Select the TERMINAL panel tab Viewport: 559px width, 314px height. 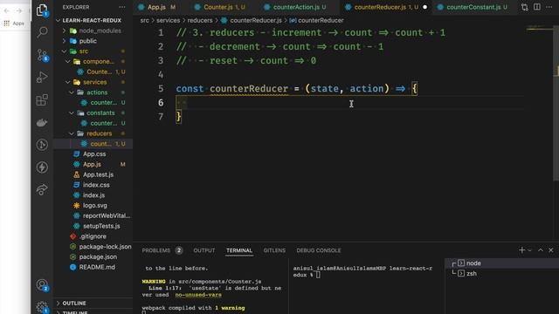(238, 250)
